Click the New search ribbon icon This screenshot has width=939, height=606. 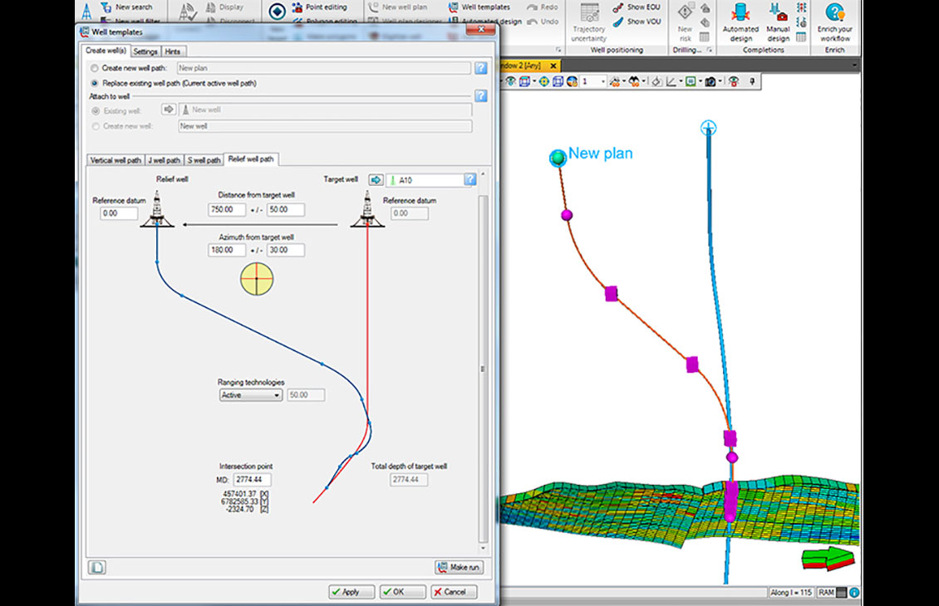point(106,7)
